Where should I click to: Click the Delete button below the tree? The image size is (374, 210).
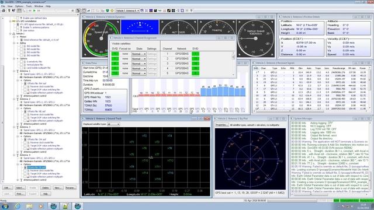[x=46, y=188]
